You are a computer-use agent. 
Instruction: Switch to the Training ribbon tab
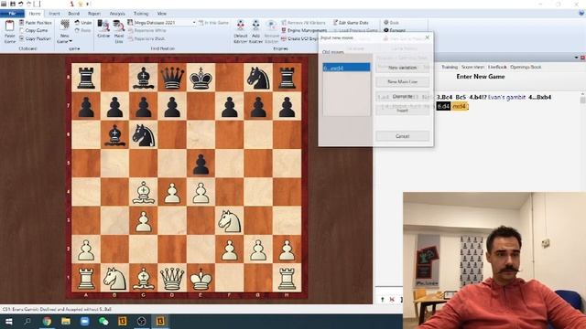pos(141,14)
